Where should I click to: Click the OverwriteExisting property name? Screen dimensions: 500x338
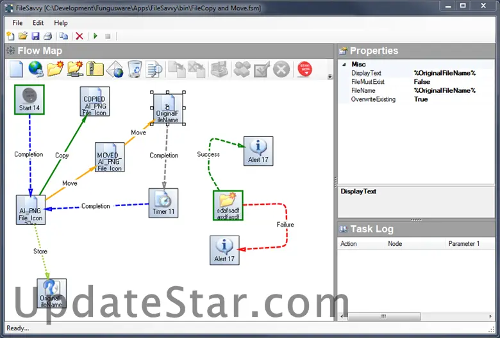click(x=373, y=99)
